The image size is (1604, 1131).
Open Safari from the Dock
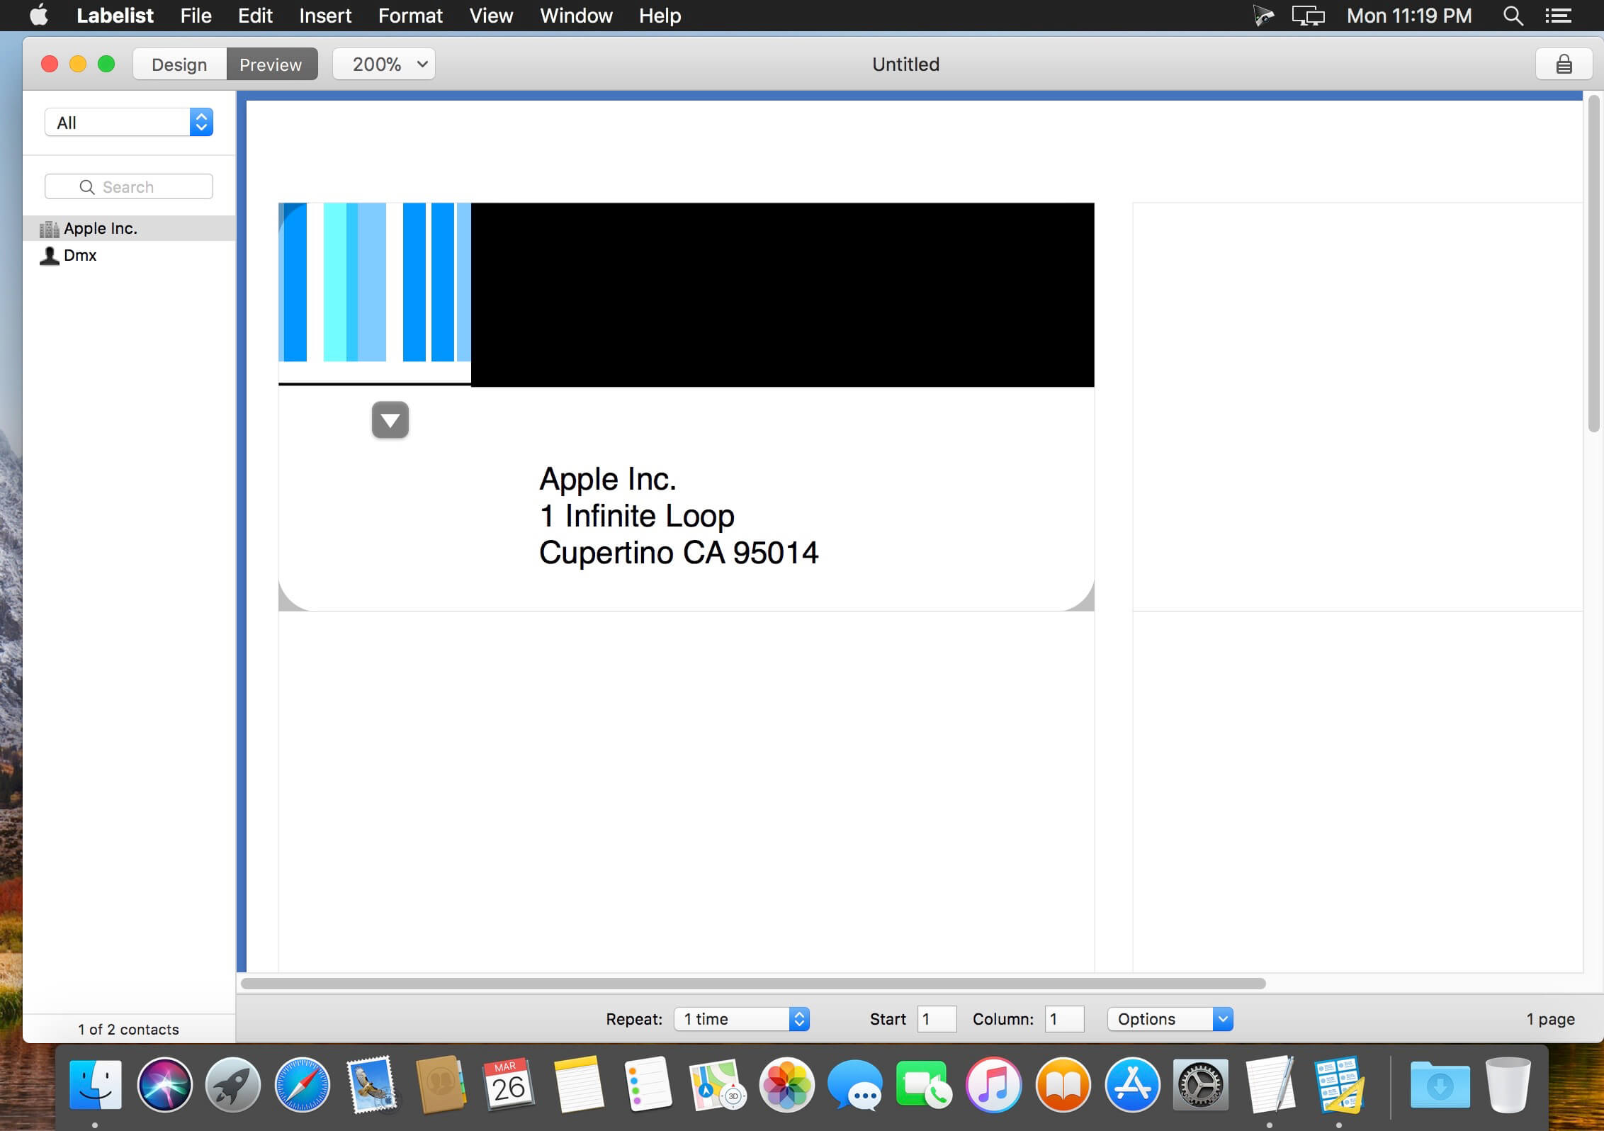(302, 1084)
